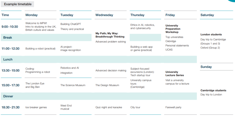Select The Design Museum activity
This screenshot has height=116, width=235.
pos(107,85)
